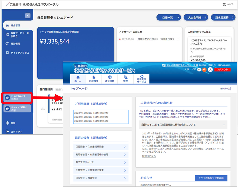
Task: Open ビジネスポータルローンのご案内 proposal card
Action: (x=209, y=49)
